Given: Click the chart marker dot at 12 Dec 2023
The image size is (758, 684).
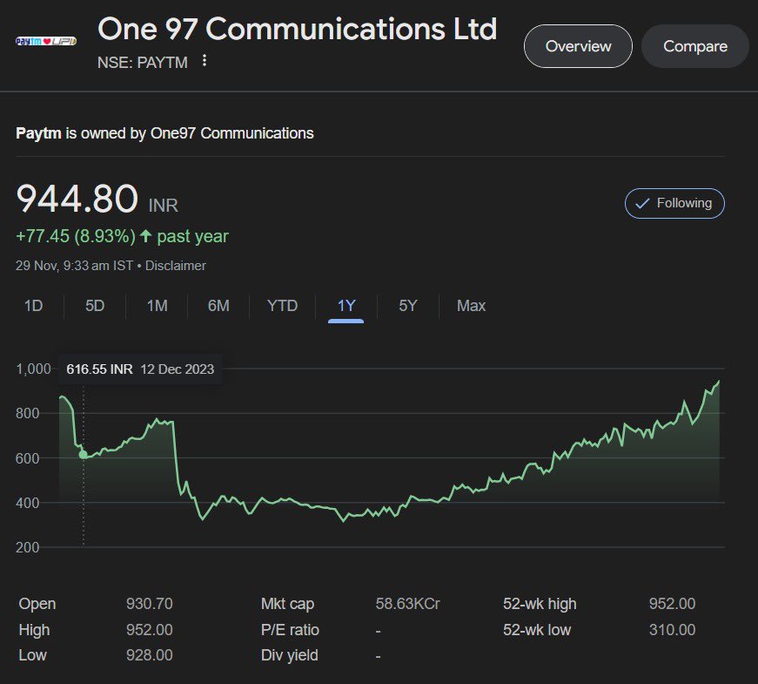Looking at the screenshot, I should [84, 454].
